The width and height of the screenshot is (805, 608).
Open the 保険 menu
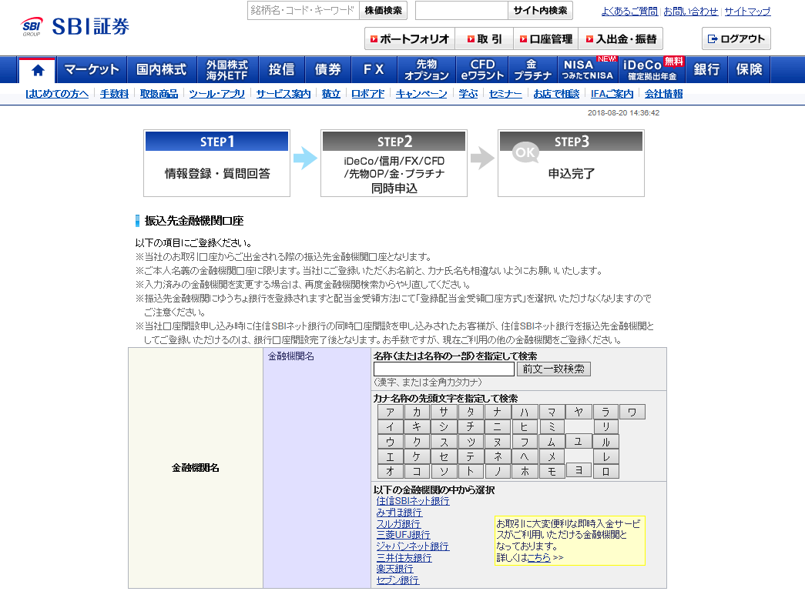[x=749, y=70]
